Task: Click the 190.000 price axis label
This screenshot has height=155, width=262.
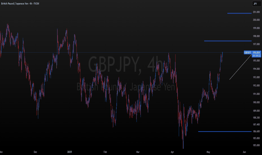Action: pos(256,102)
